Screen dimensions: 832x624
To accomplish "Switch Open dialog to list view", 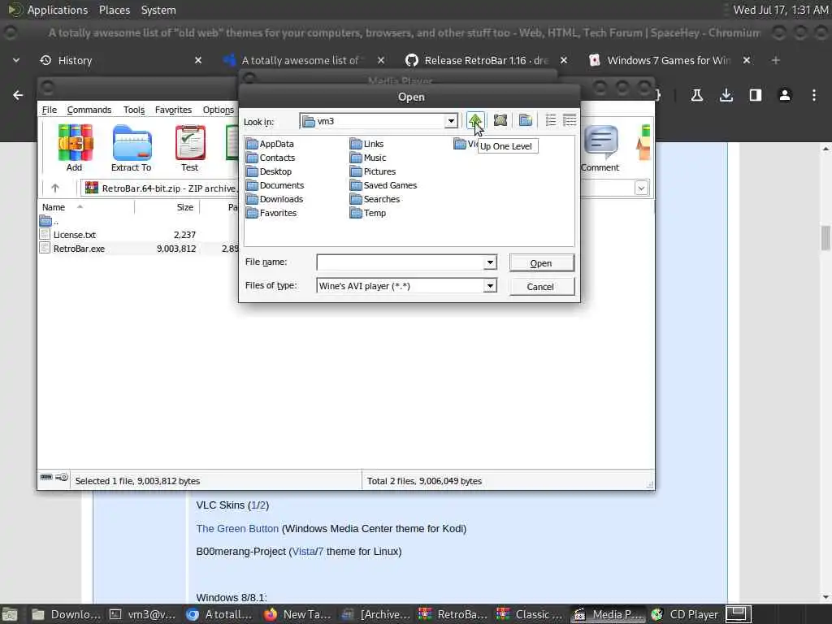I will (x=551, y=120).
